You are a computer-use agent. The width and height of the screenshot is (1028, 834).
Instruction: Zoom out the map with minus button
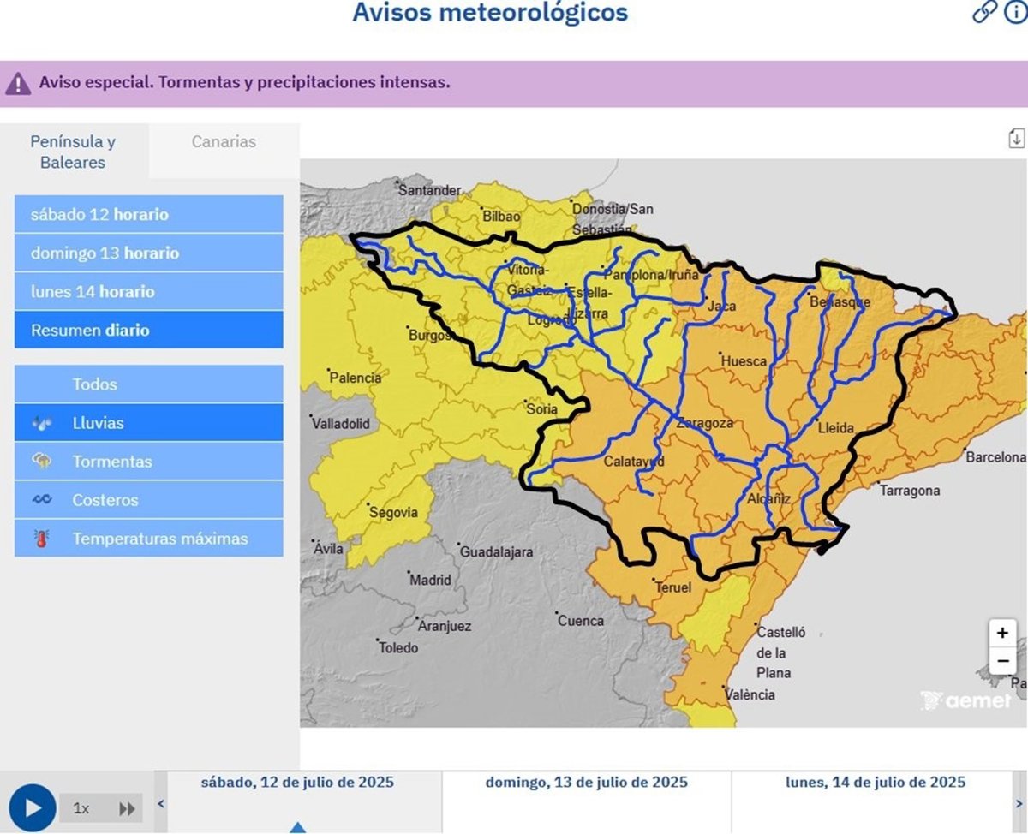click(x=1002, y=662)
